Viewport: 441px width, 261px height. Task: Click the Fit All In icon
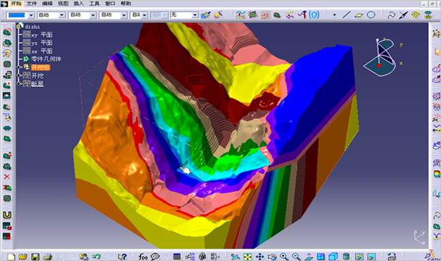click(x=248, y=256)
